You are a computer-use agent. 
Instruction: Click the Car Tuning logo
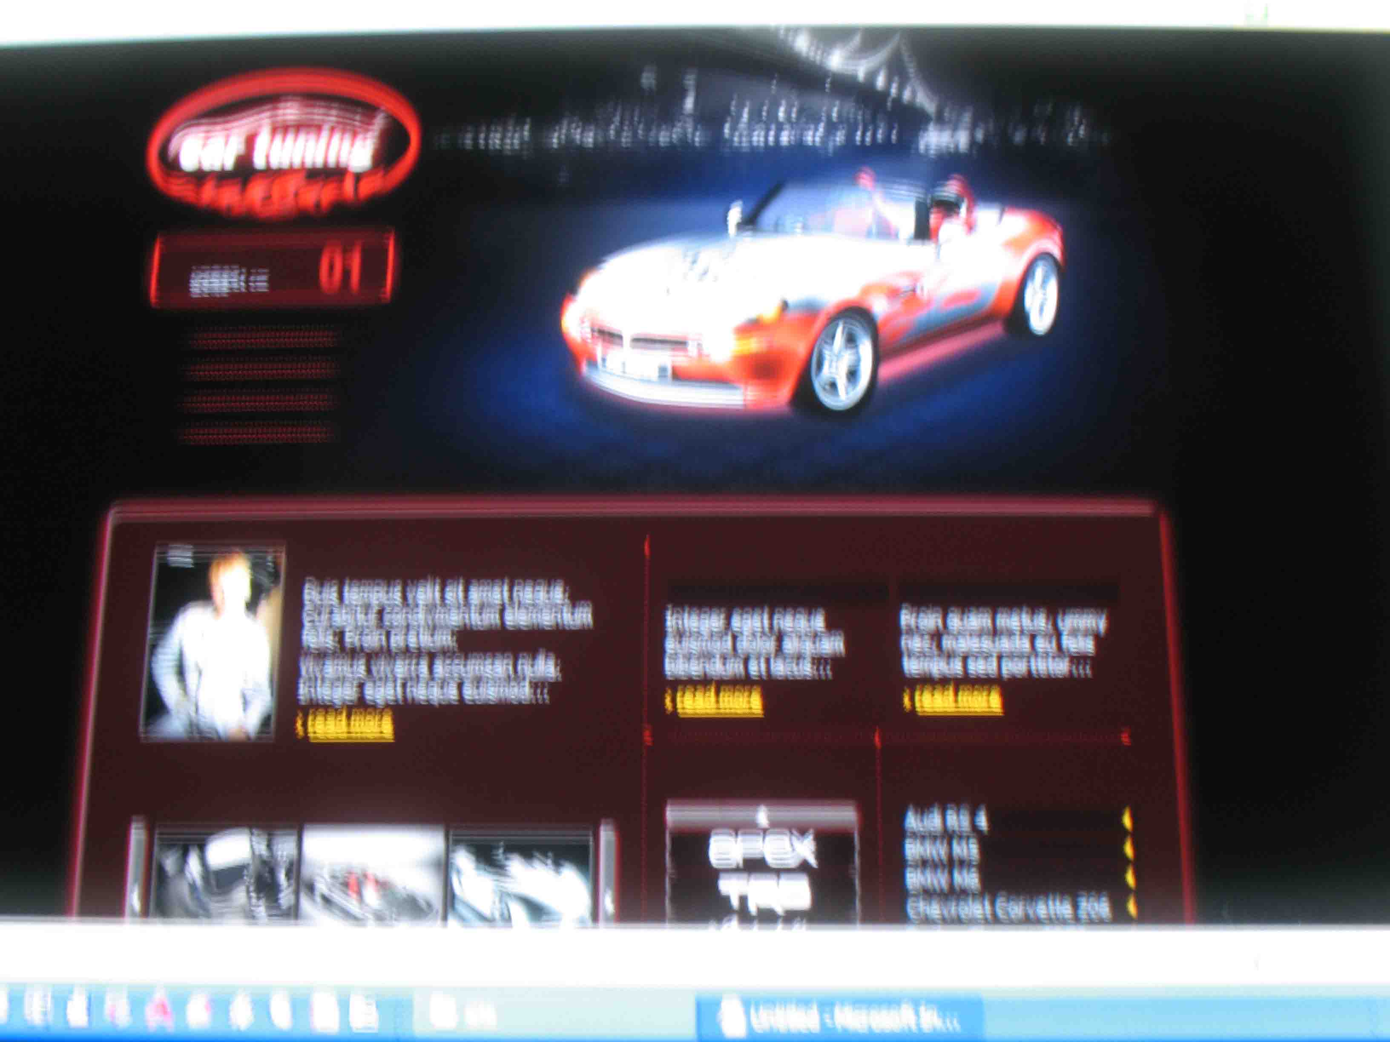tap(284, 144)
